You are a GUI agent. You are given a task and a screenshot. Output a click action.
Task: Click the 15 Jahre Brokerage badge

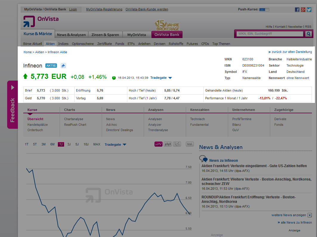click(167, 25)
